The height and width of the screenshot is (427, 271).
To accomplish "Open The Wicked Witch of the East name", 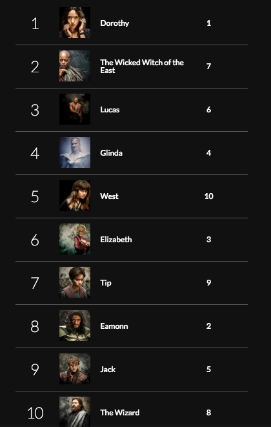I will [142, 66].
